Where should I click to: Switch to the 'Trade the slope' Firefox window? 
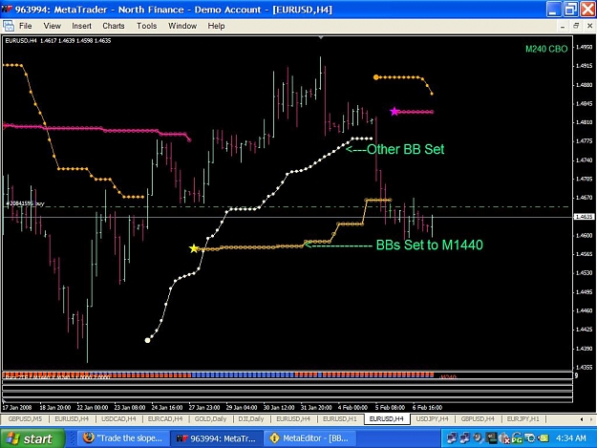click(122, 438)
